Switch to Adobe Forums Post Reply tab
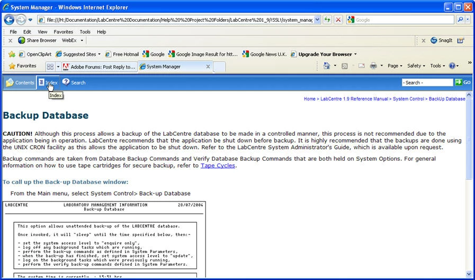The image size is (475, 280). [100, 67]
